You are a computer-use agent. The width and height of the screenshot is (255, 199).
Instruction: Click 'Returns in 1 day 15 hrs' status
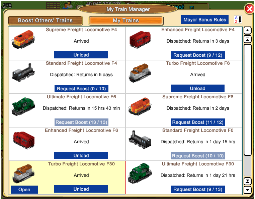211,142
